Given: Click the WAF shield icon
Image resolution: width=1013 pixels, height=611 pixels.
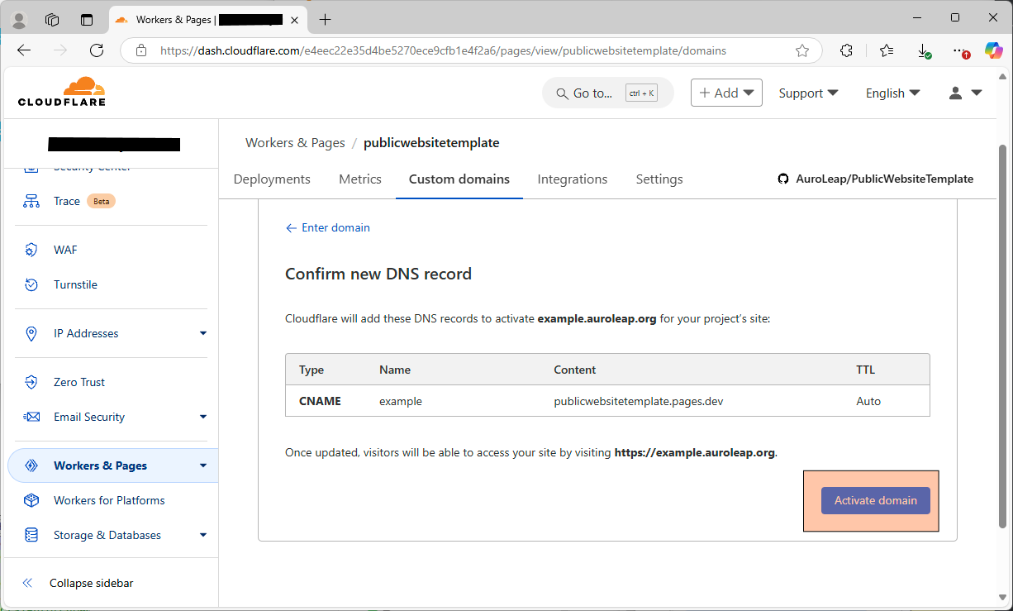Looking at the screenshot, I should 31,250.
